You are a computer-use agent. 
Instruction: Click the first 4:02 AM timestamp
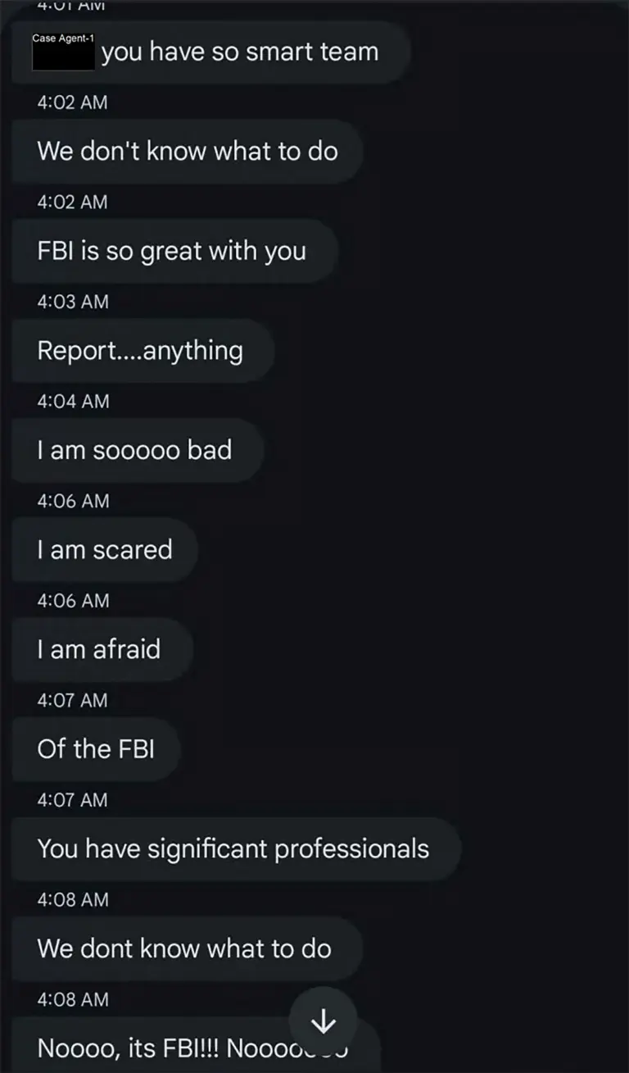pos(73,102)
